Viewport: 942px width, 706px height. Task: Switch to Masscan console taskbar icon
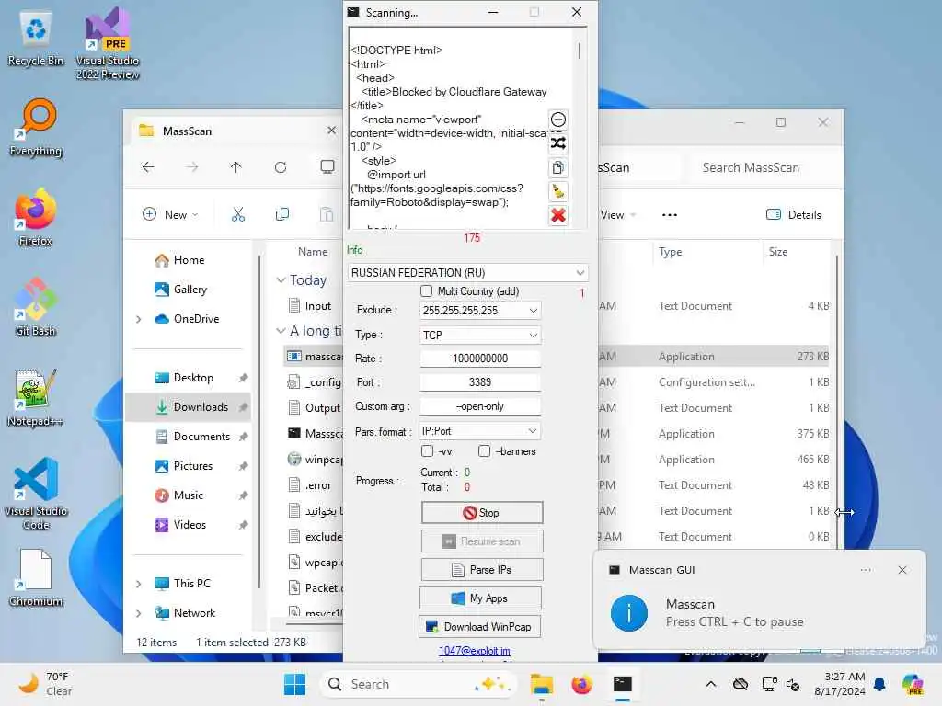click(623, 684)
